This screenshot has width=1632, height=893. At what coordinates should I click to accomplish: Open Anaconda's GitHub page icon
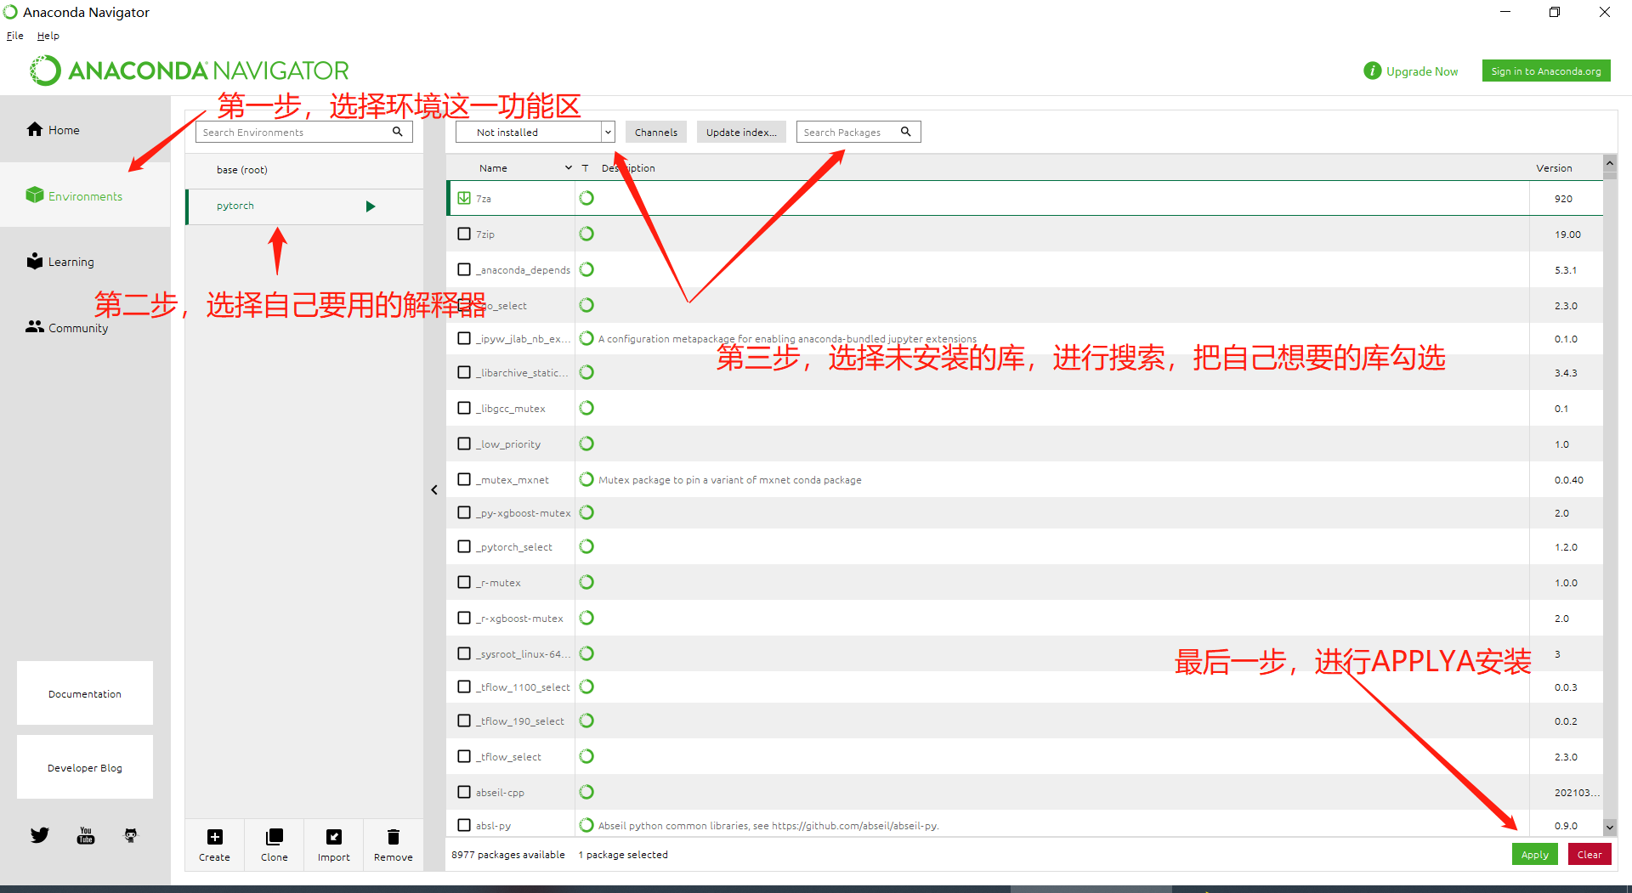tap(131, 835)
